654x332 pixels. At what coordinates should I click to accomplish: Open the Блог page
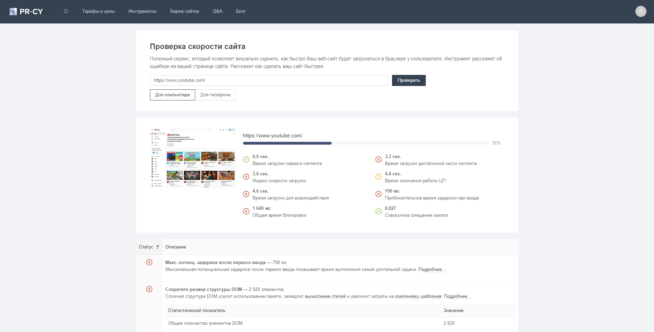(241, 11)
